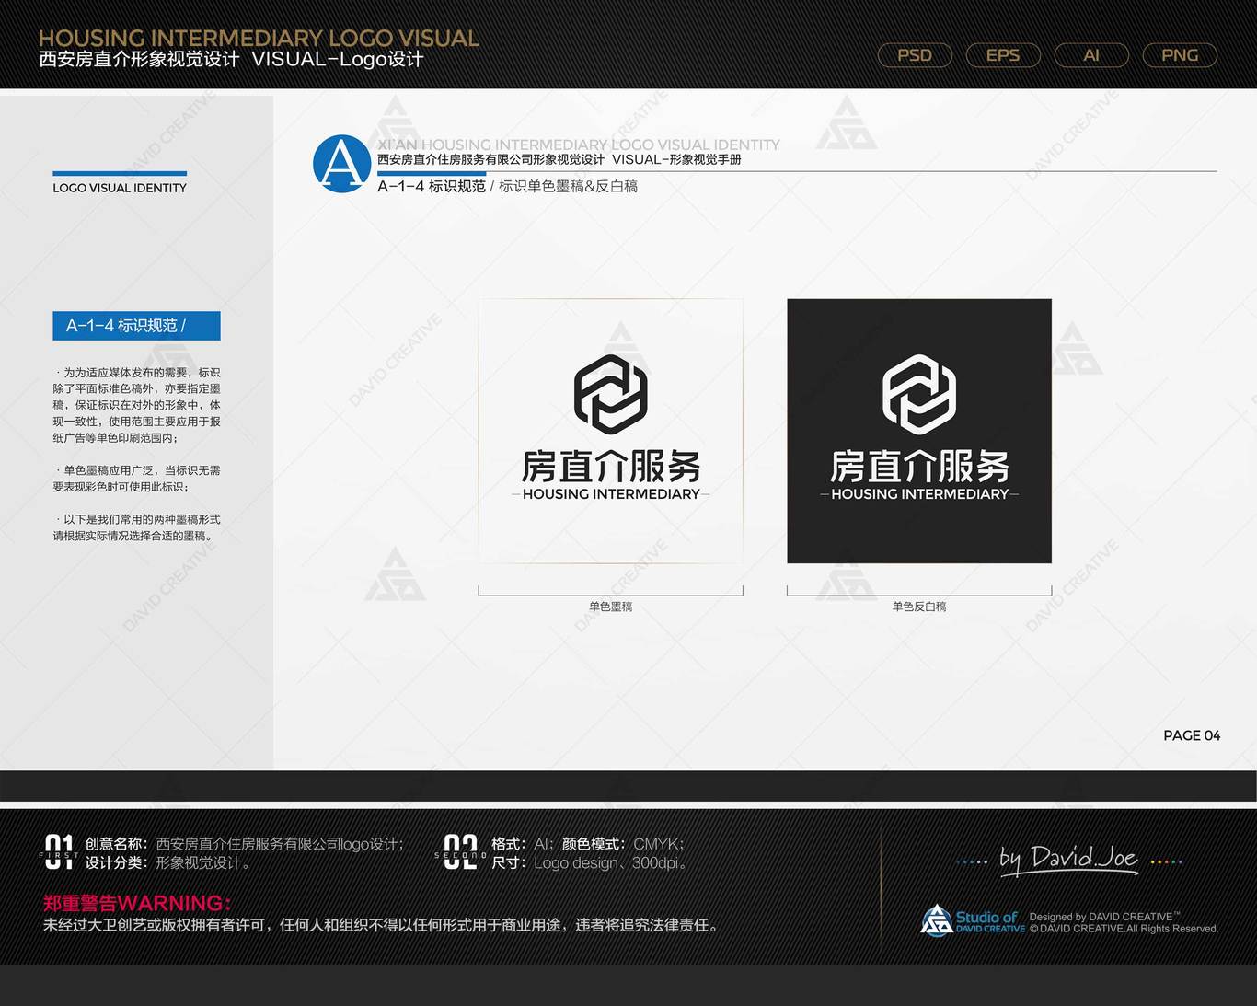
Task: Click the Studio of David Creative logo
Action: (973, 920)
